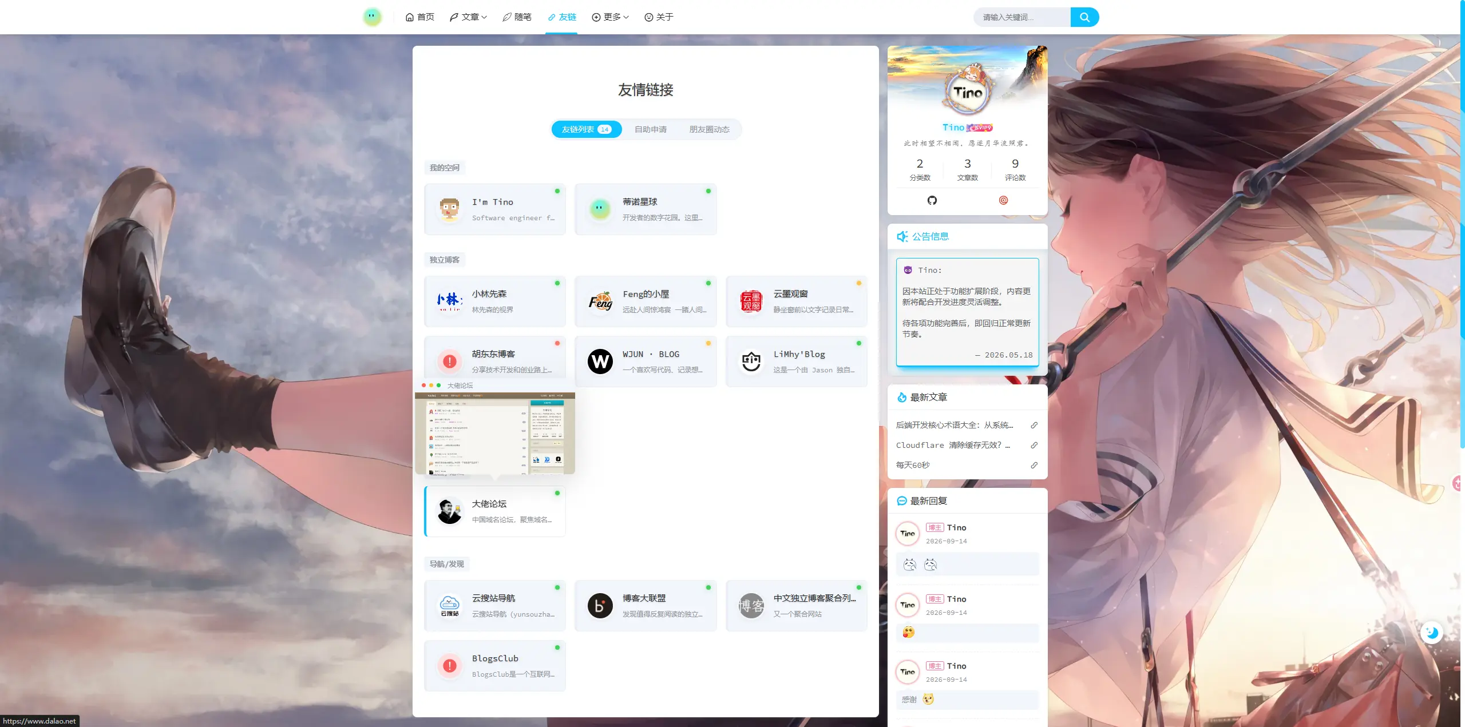
Task: Click the 分类数 count 2
Action: [920, 164]
